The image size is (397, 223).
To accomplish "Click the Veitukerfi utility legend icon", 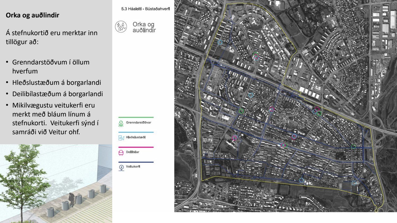I will (x=121, y=168).
